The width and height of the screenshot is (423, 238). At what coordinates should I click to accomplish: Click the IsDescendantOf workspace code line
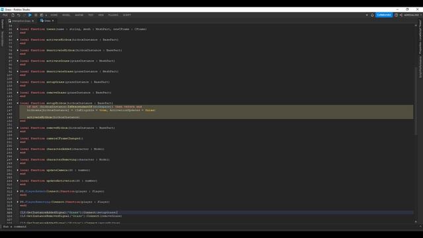click(x=84, y=107)
